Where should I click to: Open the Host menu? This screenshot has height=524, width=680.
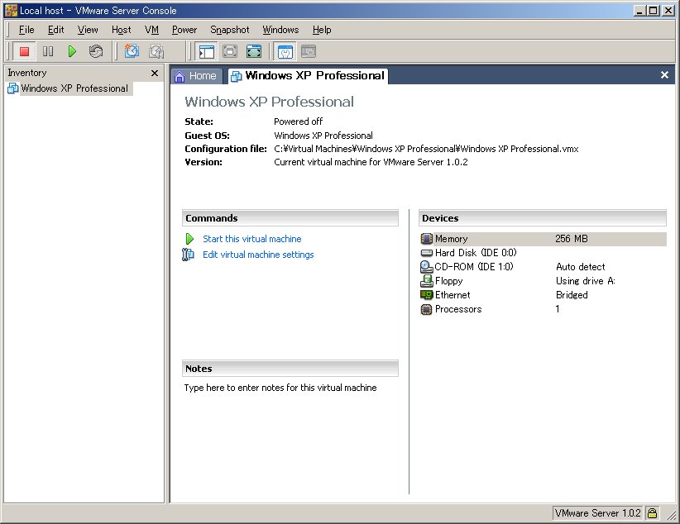121,30
